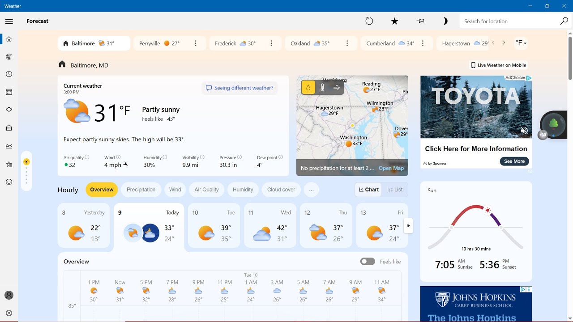Image resolution: width=573 pixels, height=322 pixels.
Task: Select the Yesterday 8 forecast card
Action: tap(84, 225)
